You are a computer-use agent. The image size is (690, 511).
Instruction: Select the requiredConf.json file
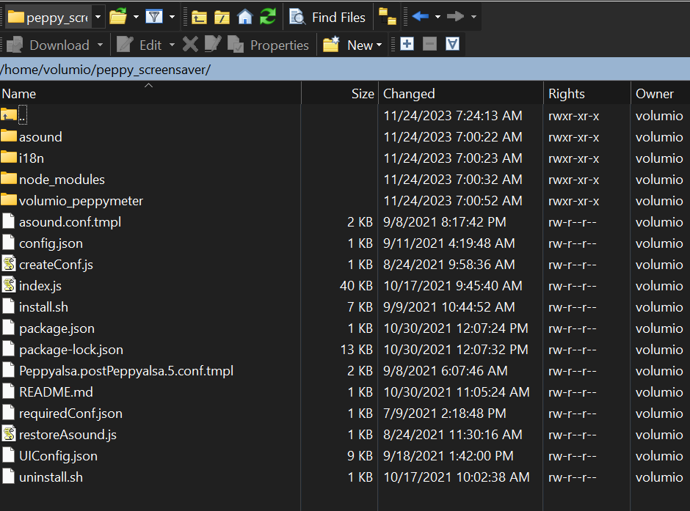pyautogui.click(x=62, y=413)
